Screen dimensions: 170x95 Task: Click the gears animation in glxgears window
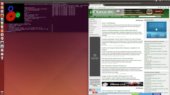14,14
